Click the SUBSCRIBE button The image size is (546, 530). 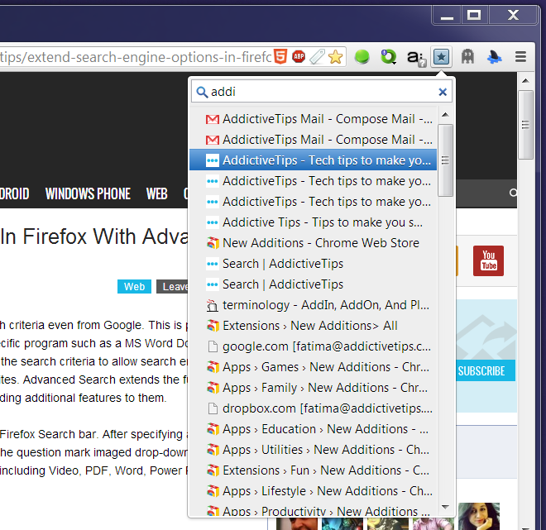(x=486, y=371)
